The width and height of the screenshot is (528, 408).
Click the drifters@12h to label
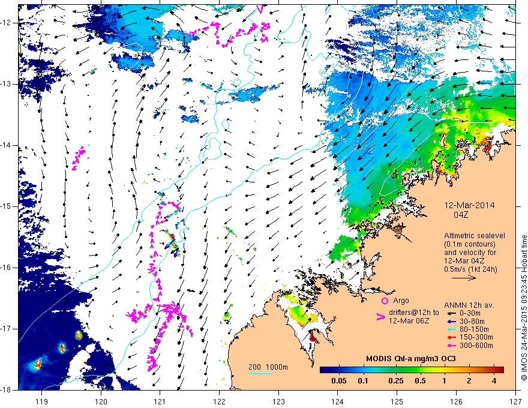[x=414, y=313]
